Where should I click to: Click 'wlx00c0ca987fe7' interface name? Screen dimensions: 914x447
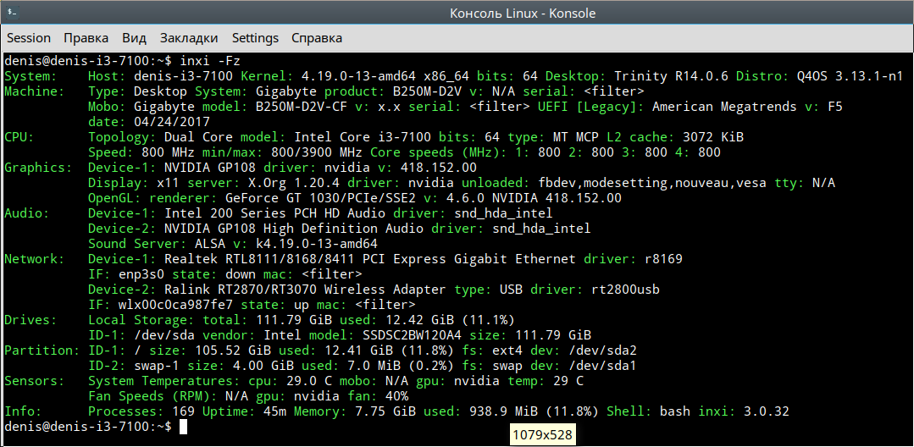pos(175,304)
